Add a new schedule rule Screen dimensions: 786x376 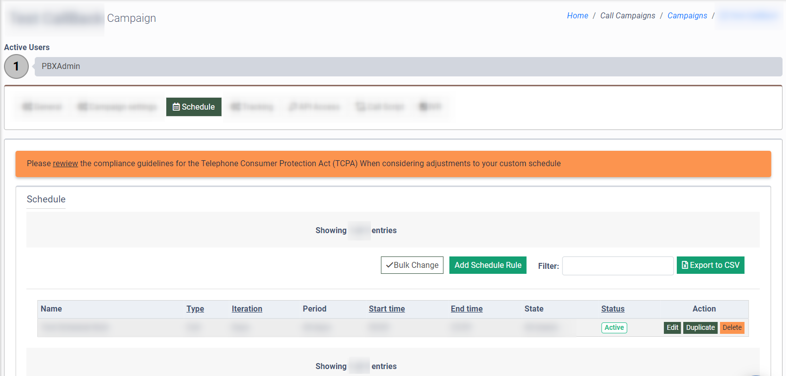pos(488,265)
